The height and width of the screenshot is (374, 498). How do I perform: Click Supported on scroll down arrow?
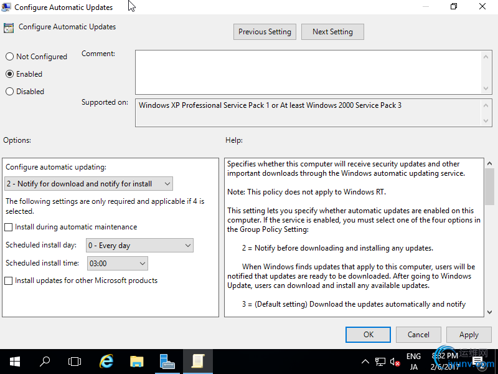[x=486, y=120]
